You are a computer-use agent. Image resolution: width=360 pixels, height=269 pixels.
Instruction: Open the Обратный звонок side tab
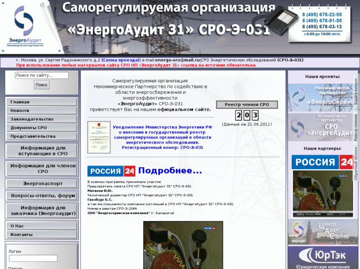click(x=356, y=164)
